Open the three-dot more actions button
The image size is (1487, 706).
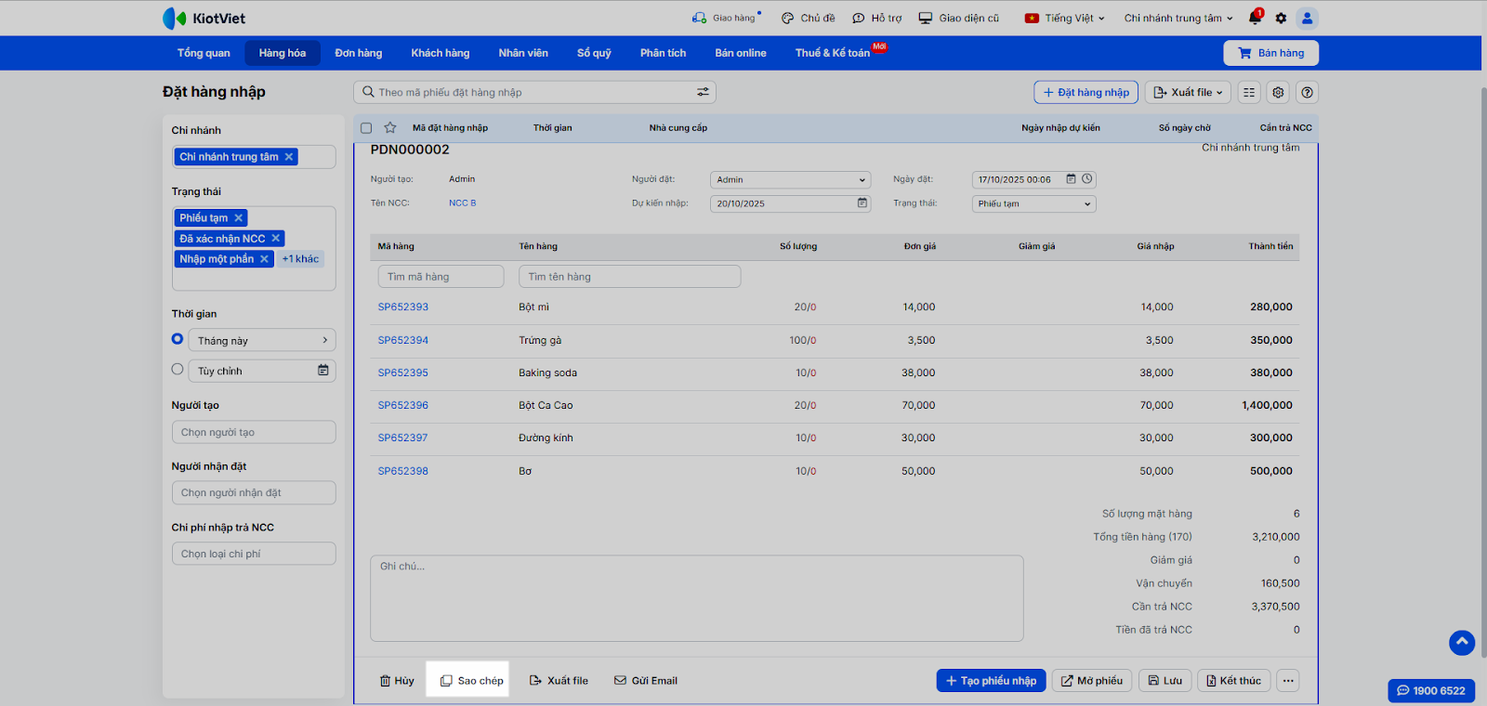[1288, 681]
